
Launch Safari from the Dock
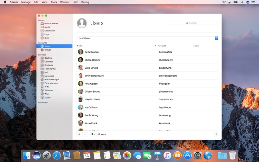tap(57, 156)
